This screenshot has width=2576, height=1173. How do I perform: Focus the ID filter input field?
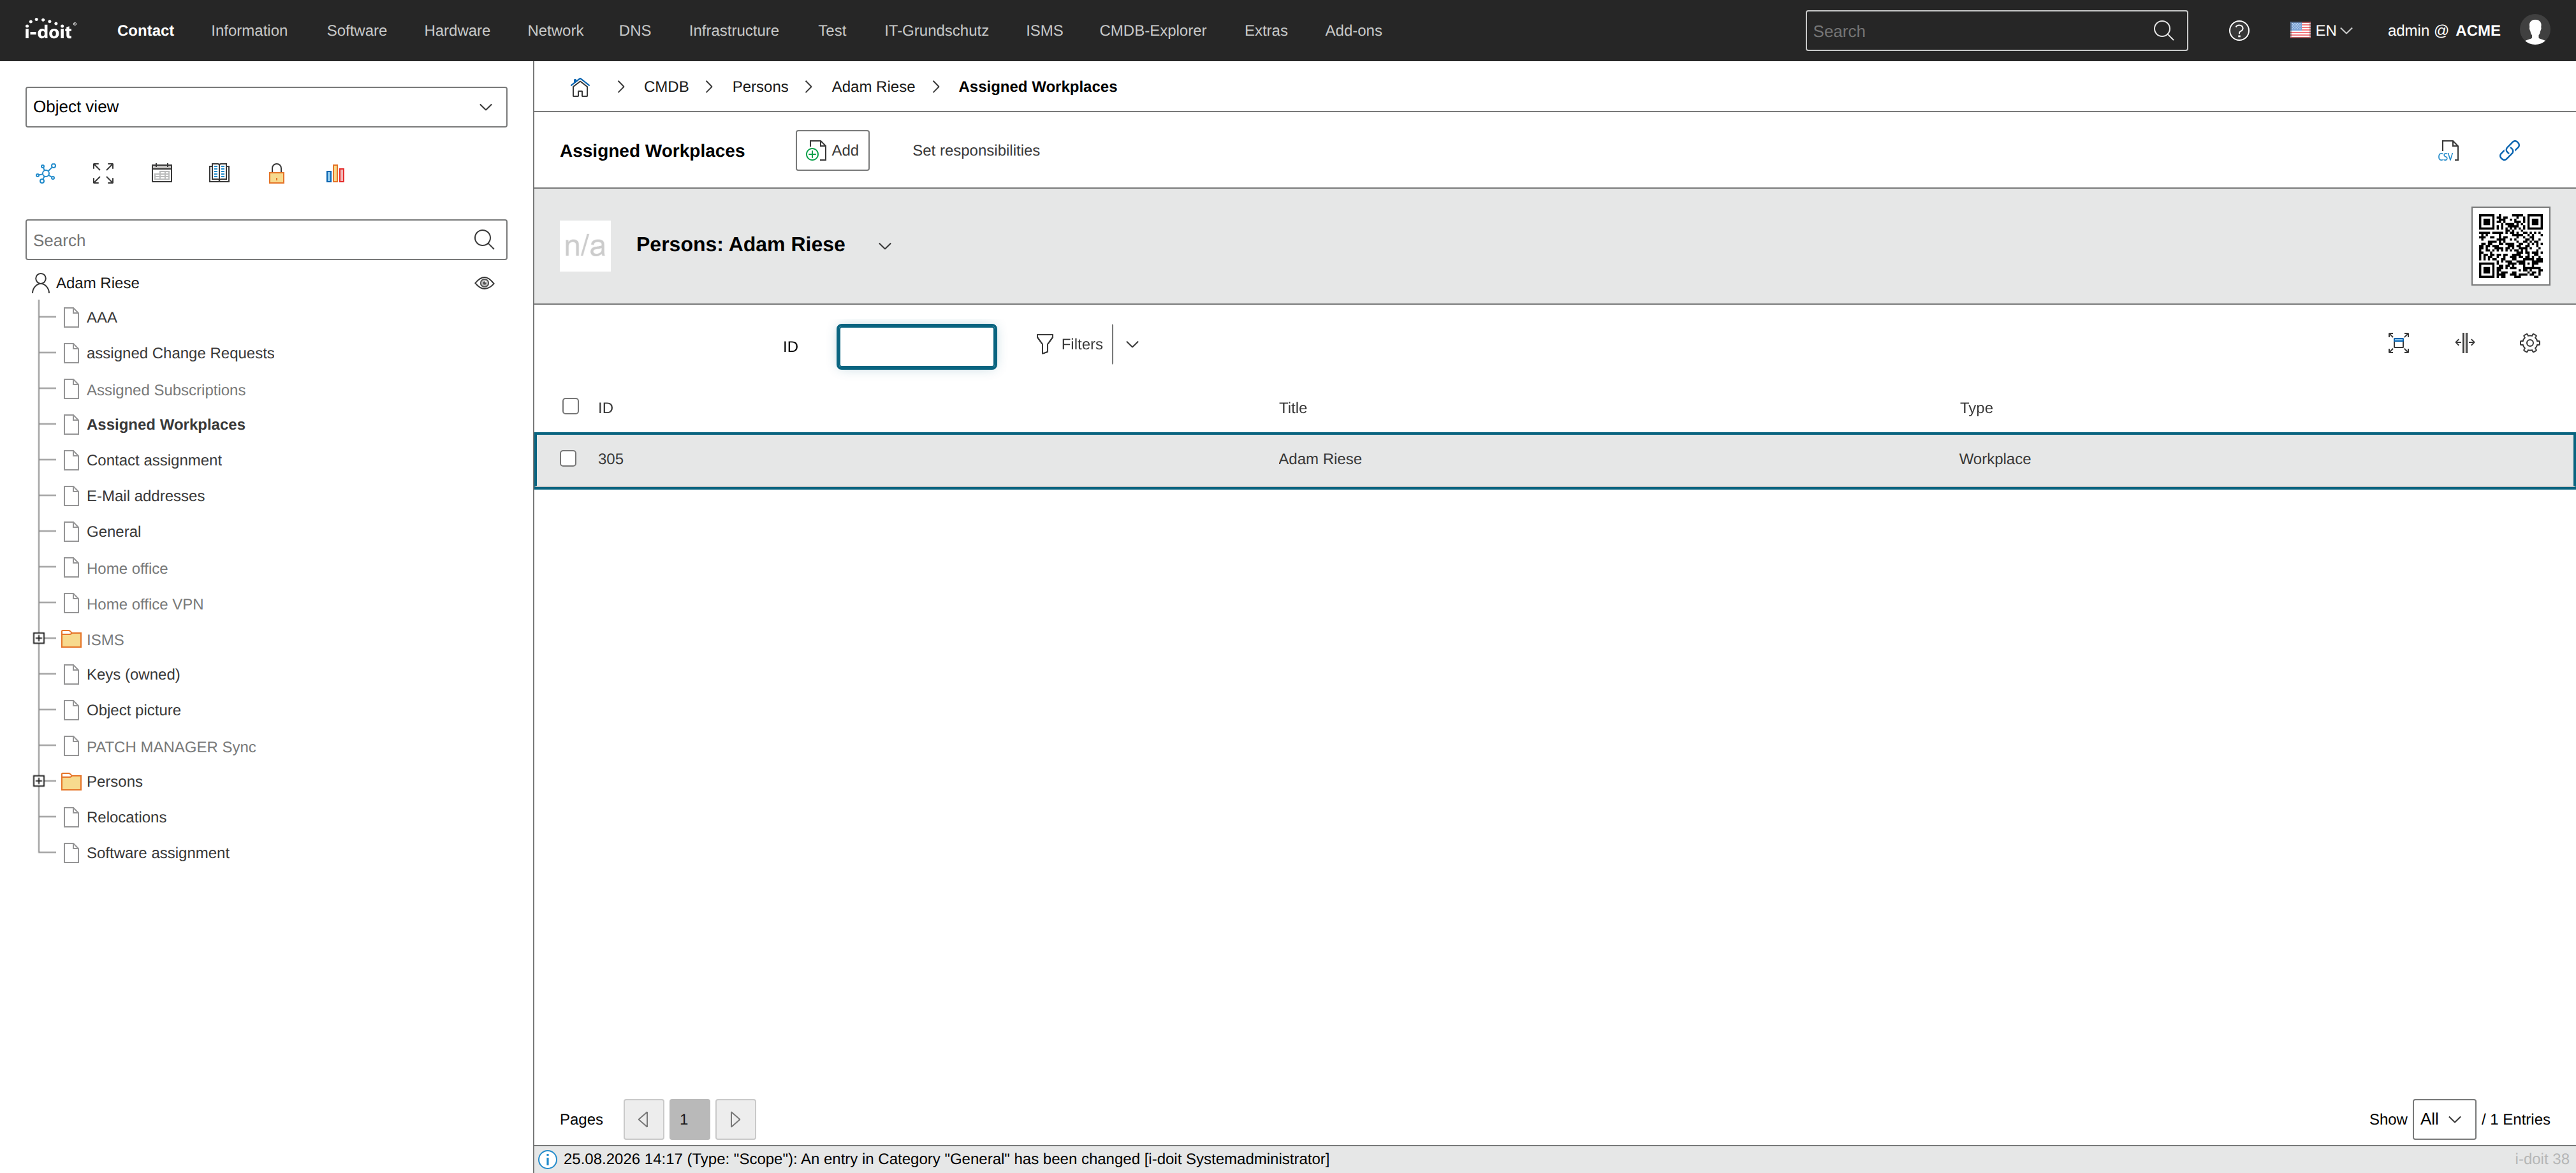pyautogui.click(x=916, y=347)
